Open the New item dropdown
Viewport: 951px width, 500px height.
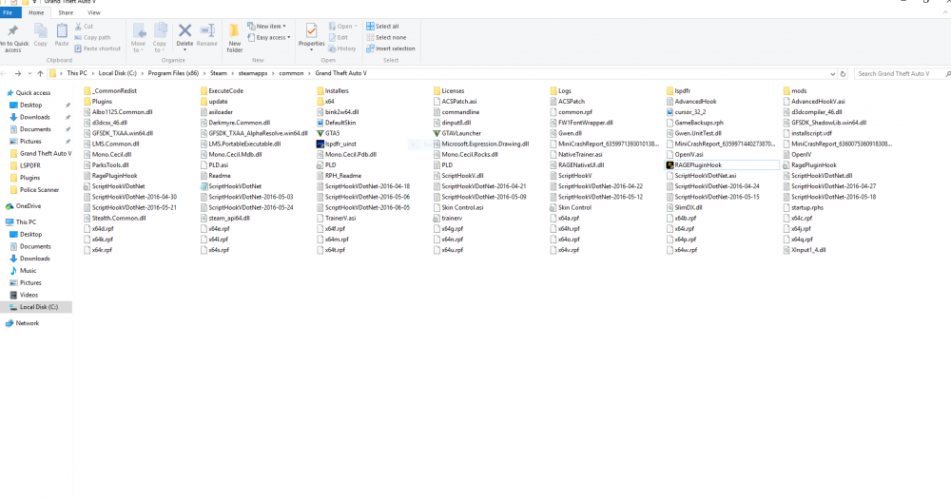[267, 26]
